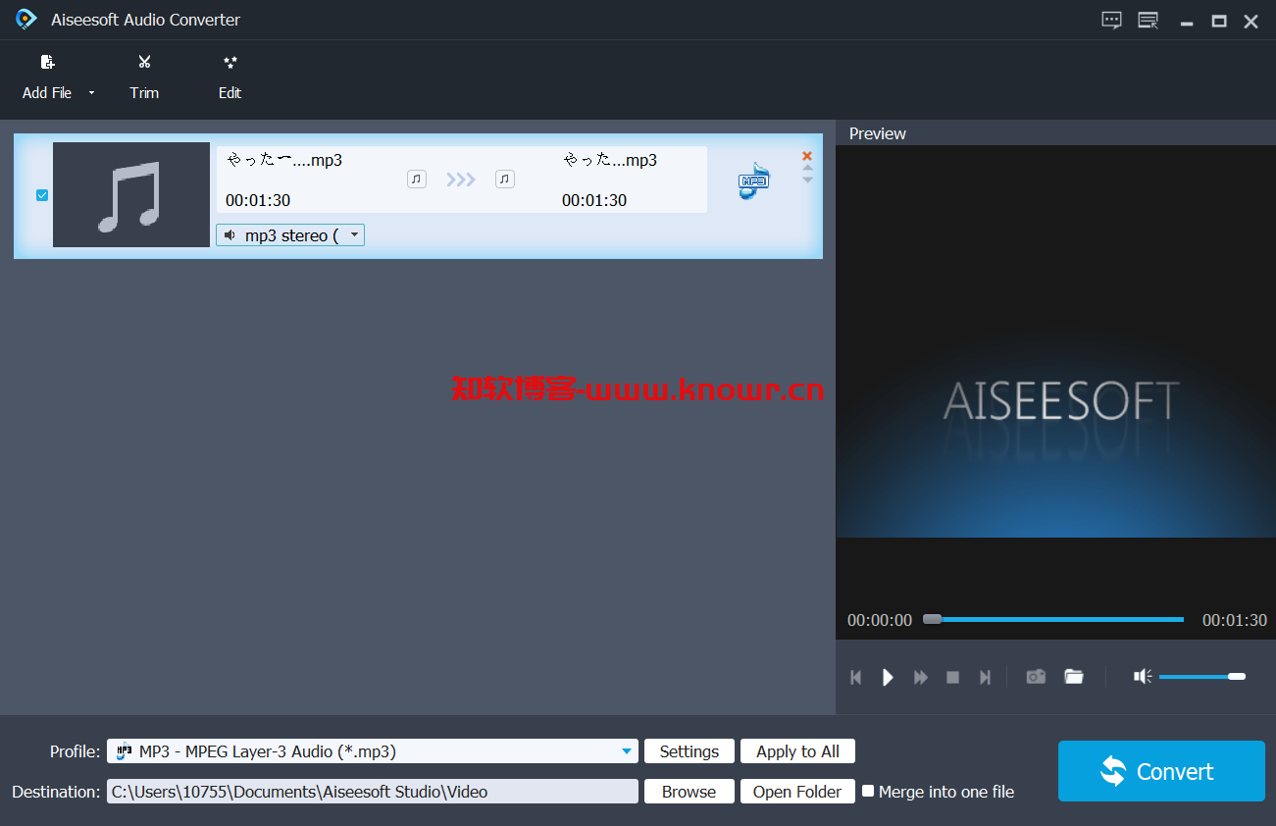Move the file up in list
Viewport: 1276px width, 826px height.
coord(807,168)
